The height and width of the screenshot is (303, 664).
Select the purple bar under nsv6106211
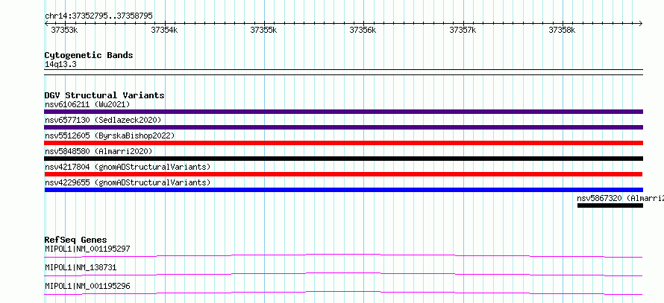pyautogui.click(x=343, y=112)
